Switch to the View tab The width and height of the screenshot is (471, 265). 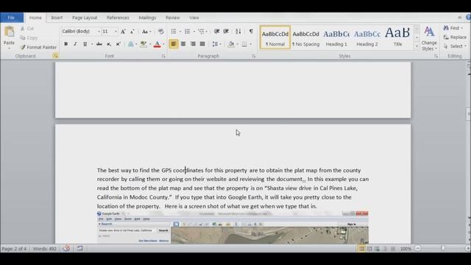[x=194, y=18]
